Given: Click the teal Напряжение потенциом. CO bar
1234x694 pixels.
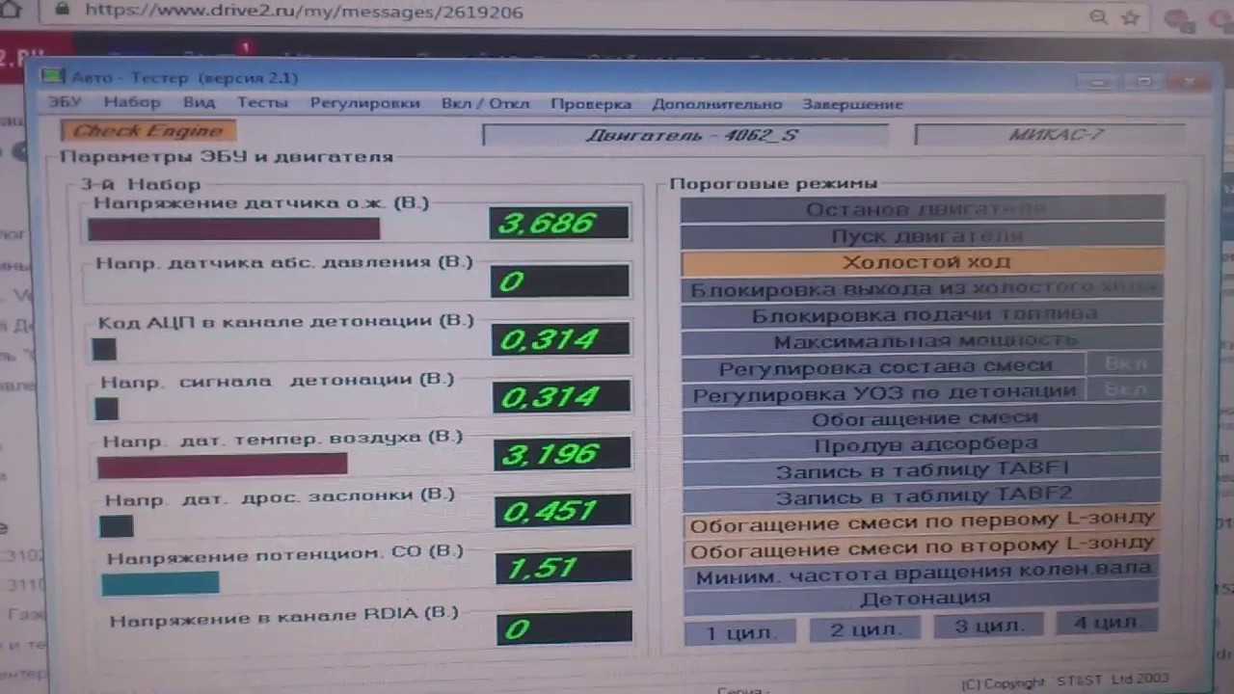Looking at the screenshot, I should point(160,582).
